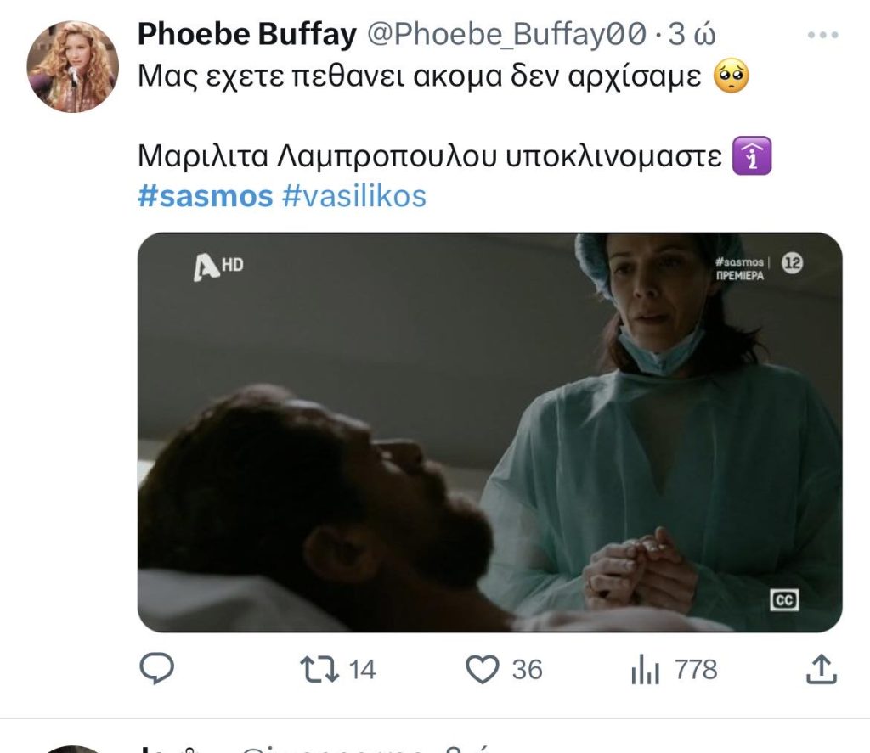Click the CC closed captions badge

click(x=784, y=599)
